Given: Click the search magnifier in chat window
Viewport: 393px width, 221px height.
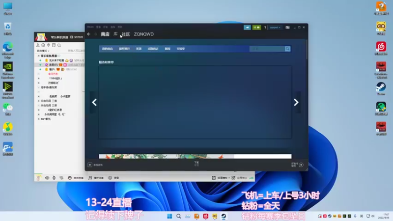Looking at the screenshot, I should 59,45.
